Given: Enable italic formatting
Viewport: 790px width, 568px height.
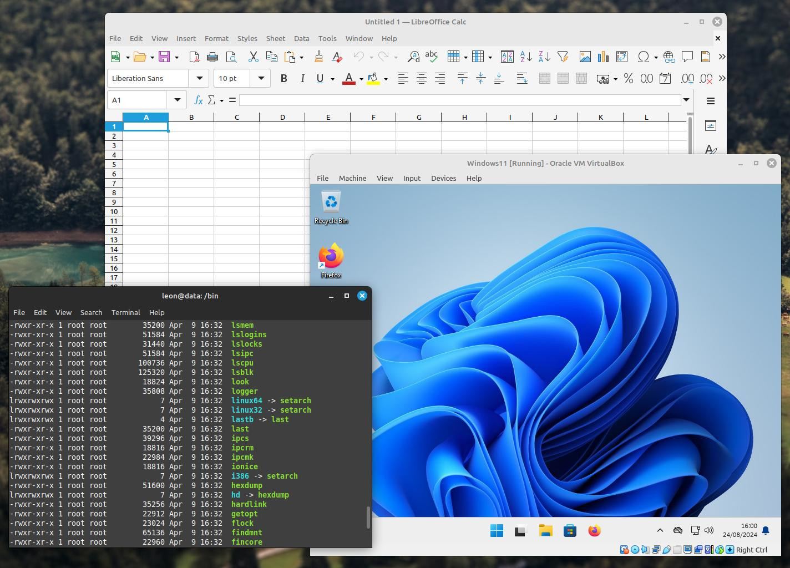Looking at the screenshot, I should coord(302,78).
